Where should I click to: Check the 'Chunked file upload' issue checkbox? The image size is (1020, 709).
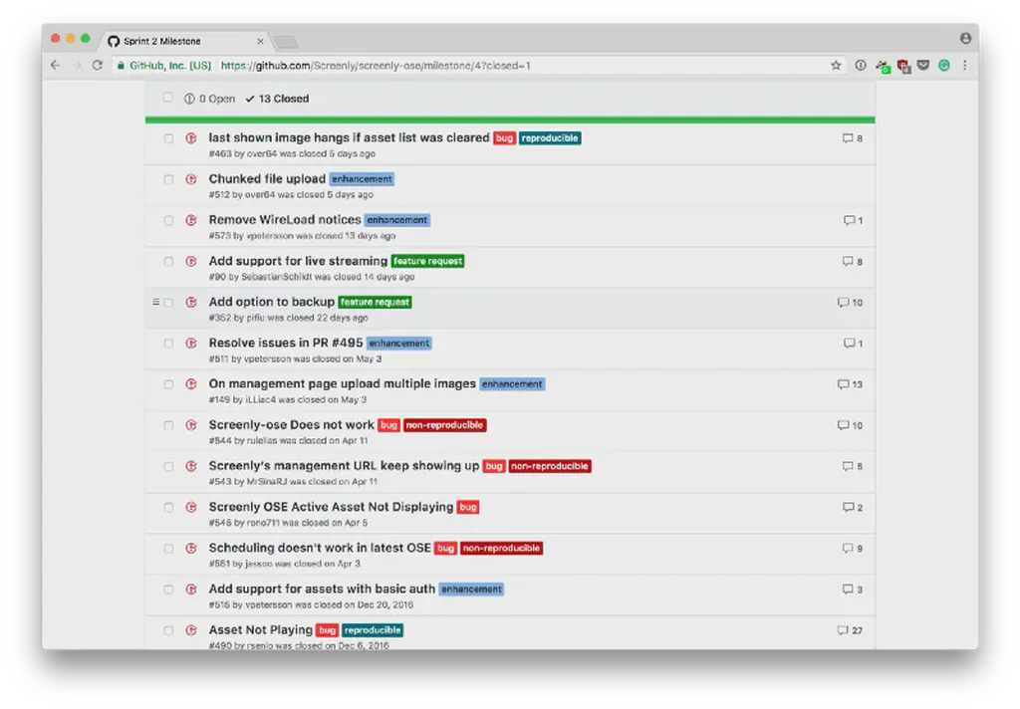click(x=168, y=179)
